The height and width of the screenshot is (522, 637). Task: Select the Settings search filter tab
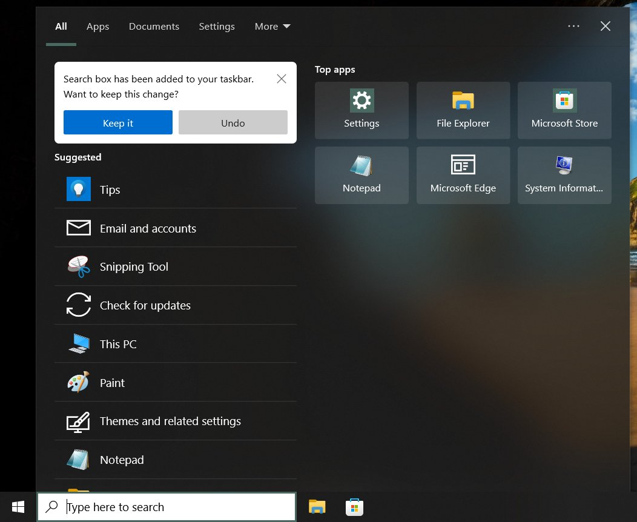217,27
